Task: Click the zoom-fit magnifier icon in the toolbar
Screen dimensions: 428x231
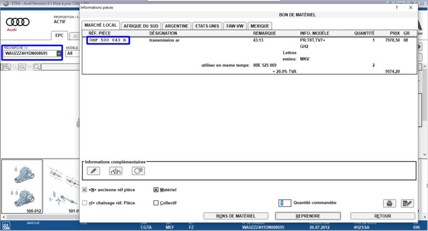Action: click(x=22, y=67)
